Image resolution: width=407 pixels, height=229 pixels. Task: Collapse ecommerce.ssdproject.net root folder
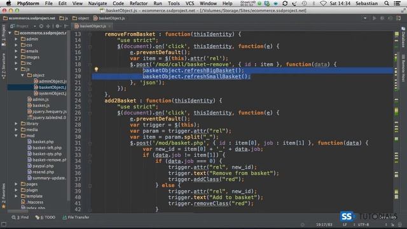click(10, 33)
